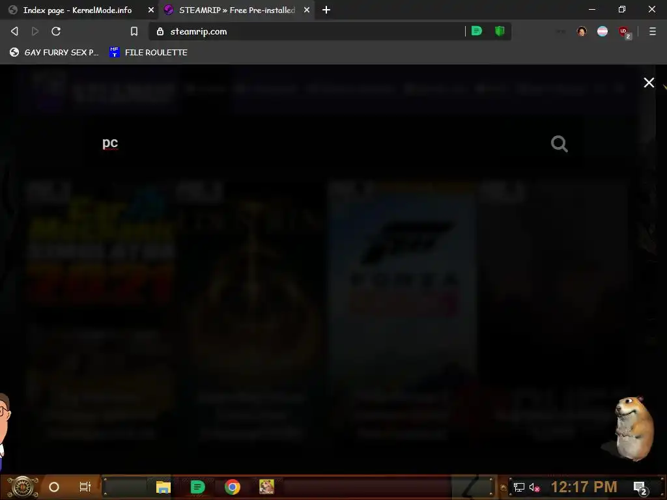
Task: Go back with the browser back arrow
Action: pyautogui.click(x=14, y=31)
